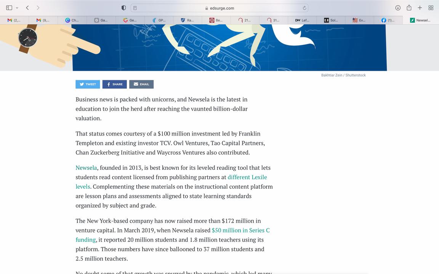This screenshot has height=274, width=439.
Task: Switch to the DW Lef... tab
Action: [302, 20]
